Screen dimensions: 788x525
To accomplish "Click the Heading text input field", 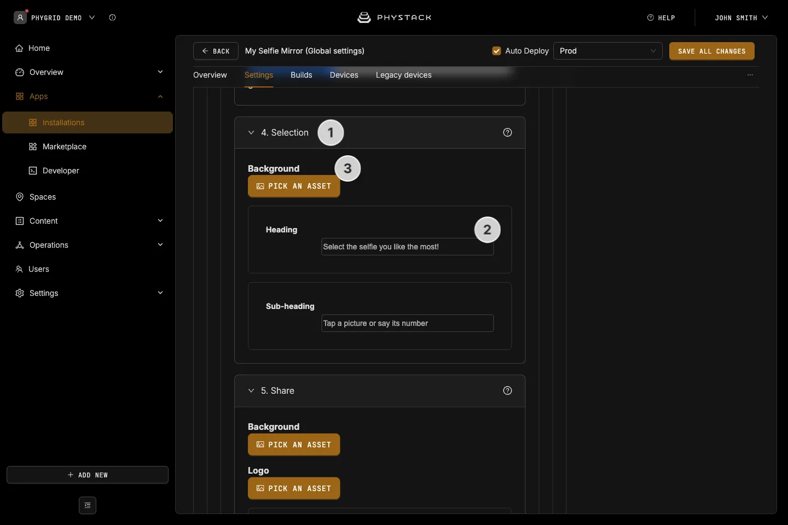I will click(x=408, y=247).
